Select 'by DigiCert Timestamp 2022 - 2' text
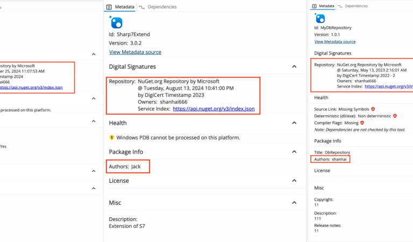Viewport: 413px width, 242px height. [366, 76]
